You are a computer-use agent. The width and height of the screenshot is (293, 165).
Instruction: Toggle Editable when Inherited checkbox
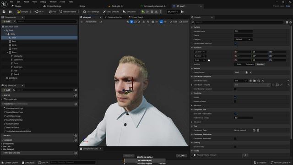[235, 44]
